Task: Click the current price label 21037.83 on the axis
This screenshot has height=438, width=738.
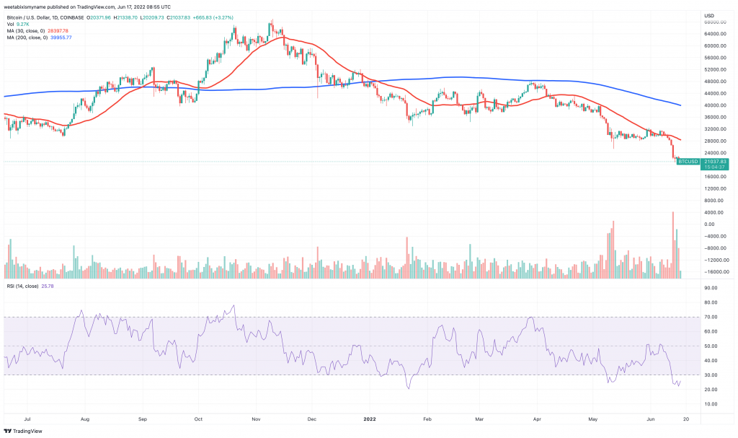Action: tap(715, 162)
